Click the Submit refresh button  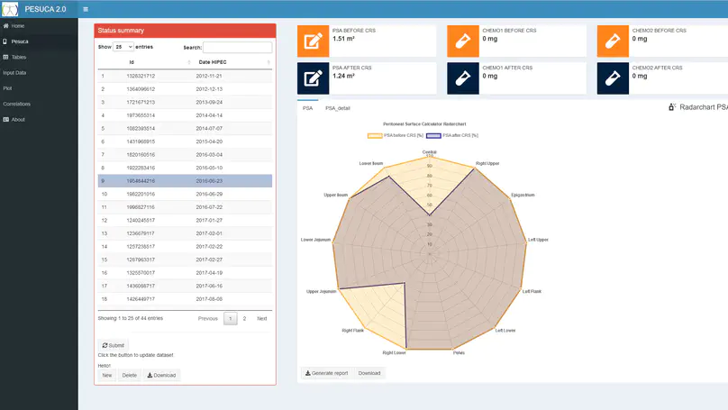point(113,345)
